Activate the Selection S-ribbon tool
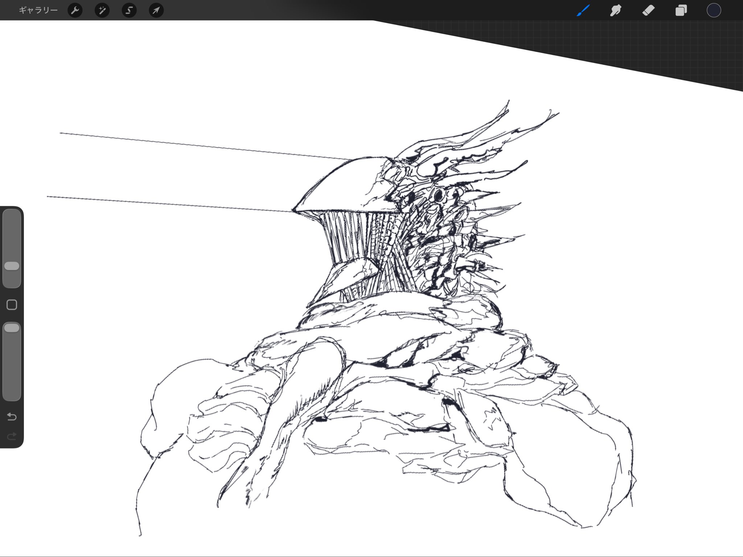The image size is (743, 557). coord(129,11)
